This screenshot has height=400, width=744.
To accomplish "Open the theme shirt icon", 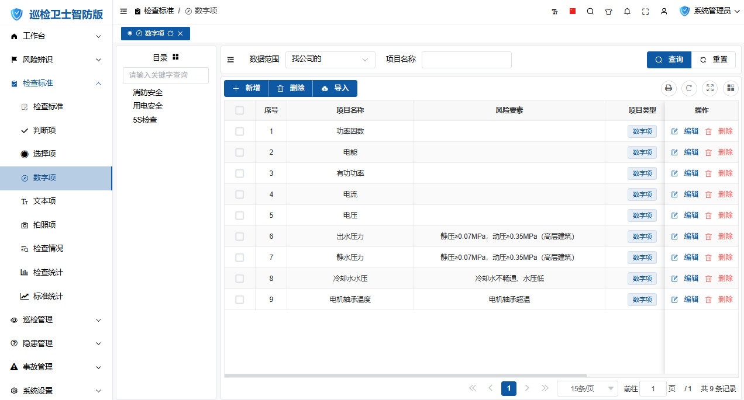I will click(x=608, y=11).
